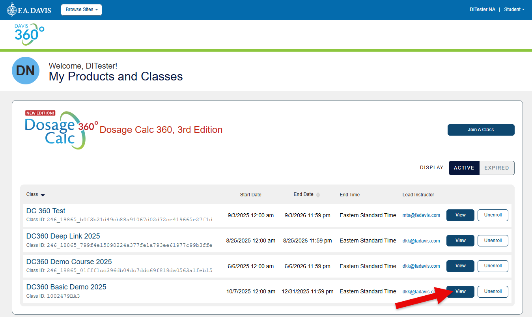
Task: Switch display to Expired classes
Action: click(497, 168)
